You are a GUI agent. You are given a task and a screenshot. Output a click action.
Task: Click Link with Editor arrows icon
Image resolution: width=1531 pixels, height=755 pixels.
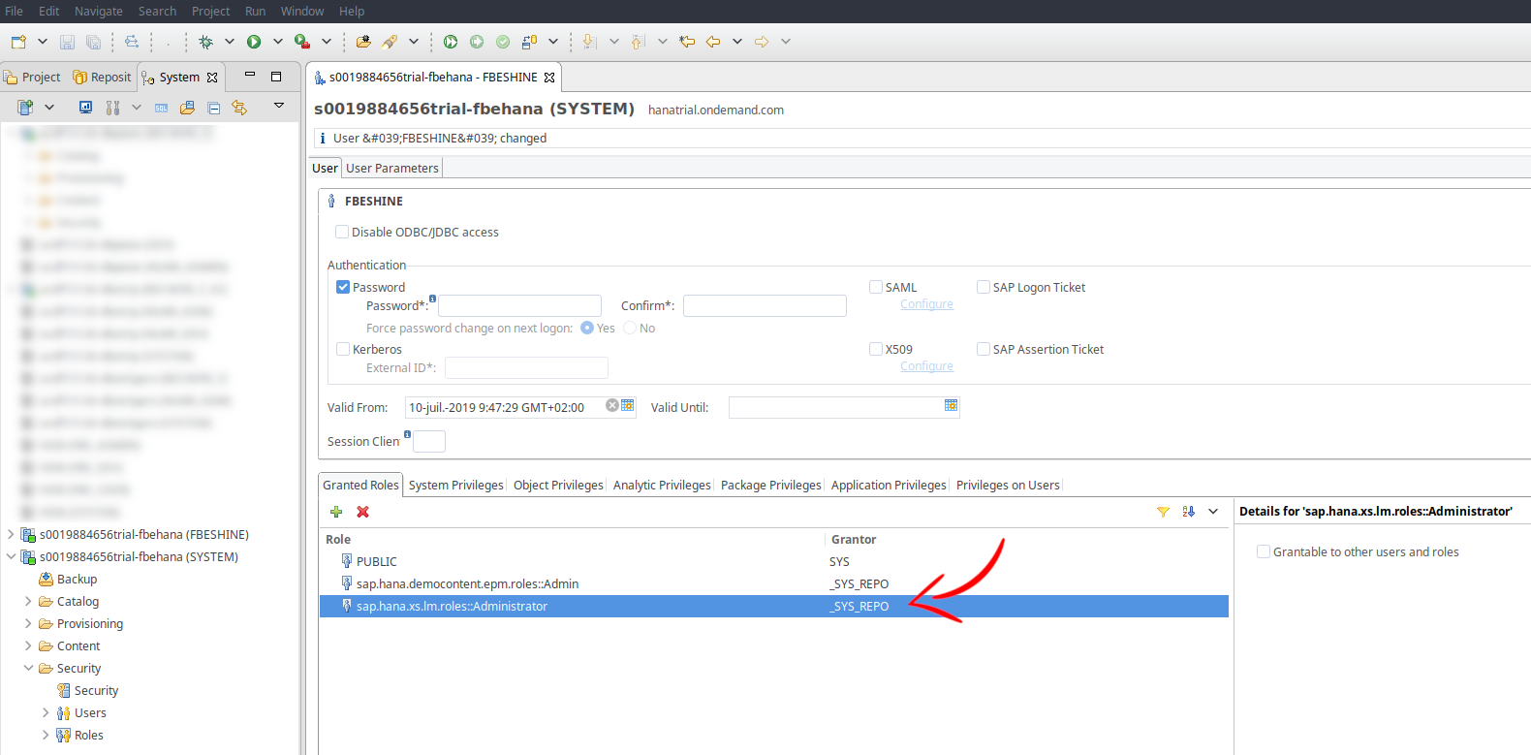tap(239, 108)
